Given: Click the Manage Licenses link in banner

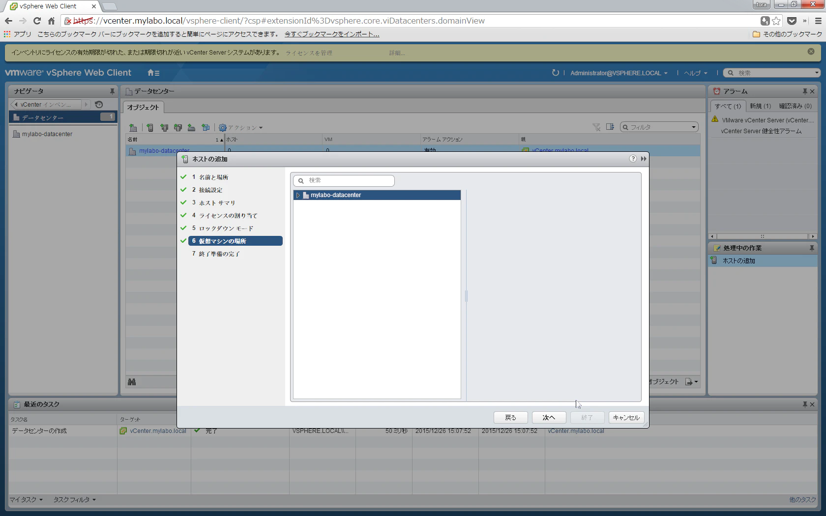Looking at the screenshot, I should click(309, 53).
